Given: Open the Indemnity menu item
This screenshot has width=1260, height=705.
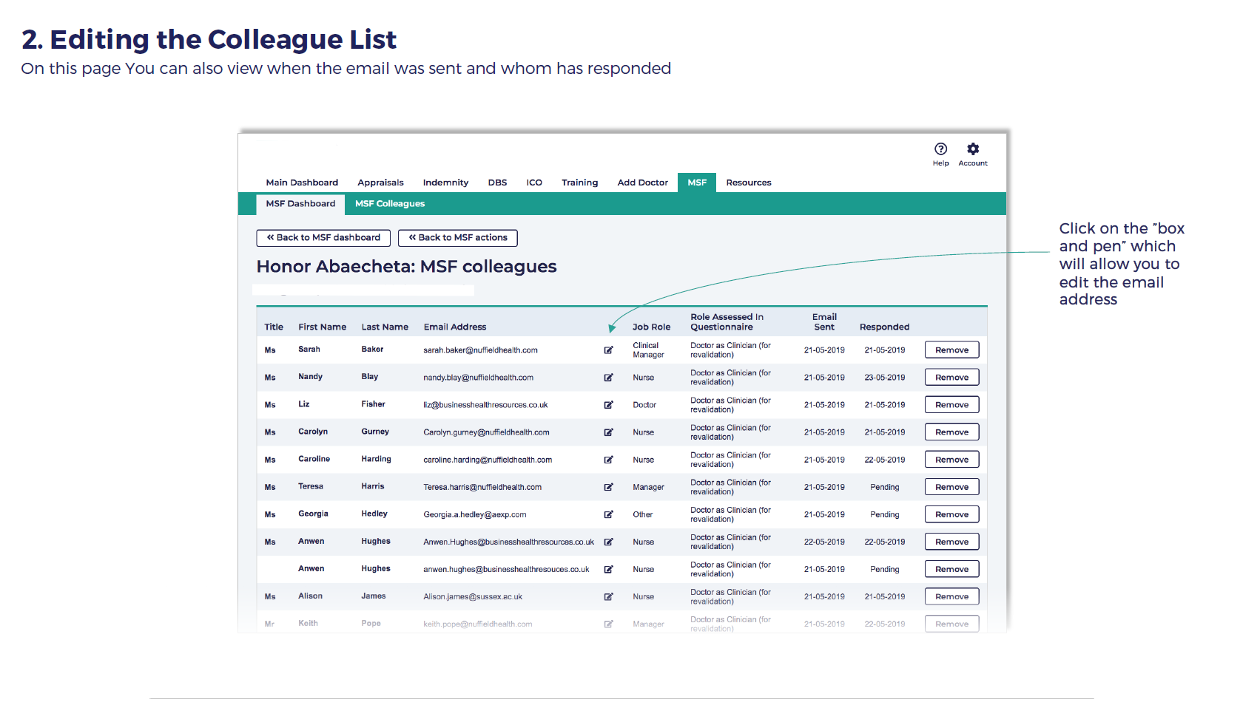Looking at the screenshot, I should click(x=445, y=183).
